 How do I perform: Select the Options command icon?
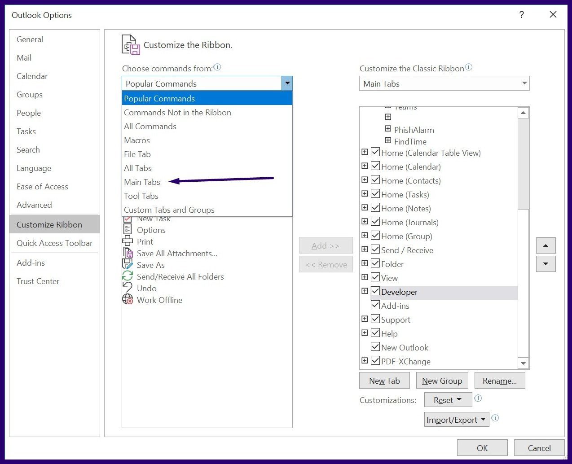click(x=128, y=230)
